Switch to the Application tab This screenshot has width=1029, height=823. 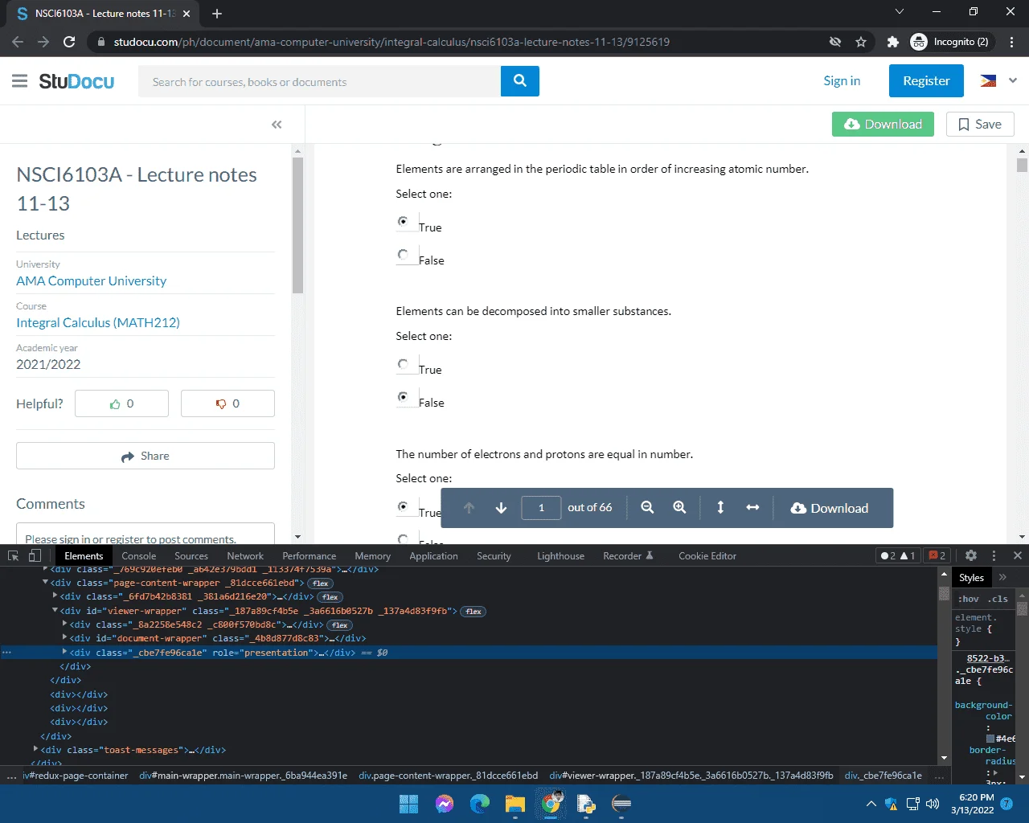[x=433, y=555]
